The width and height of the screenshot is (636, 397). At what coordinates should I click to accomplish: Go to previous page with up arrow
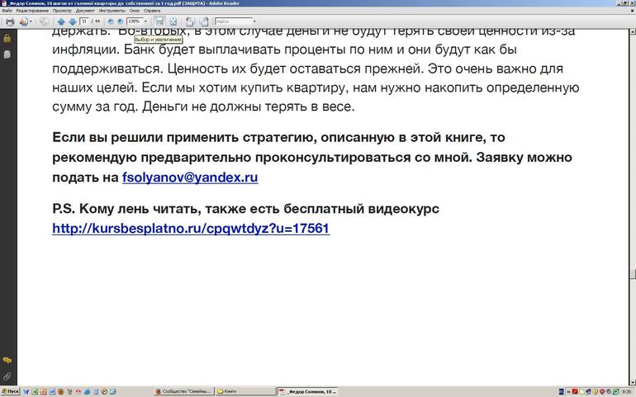click(61, 21)
